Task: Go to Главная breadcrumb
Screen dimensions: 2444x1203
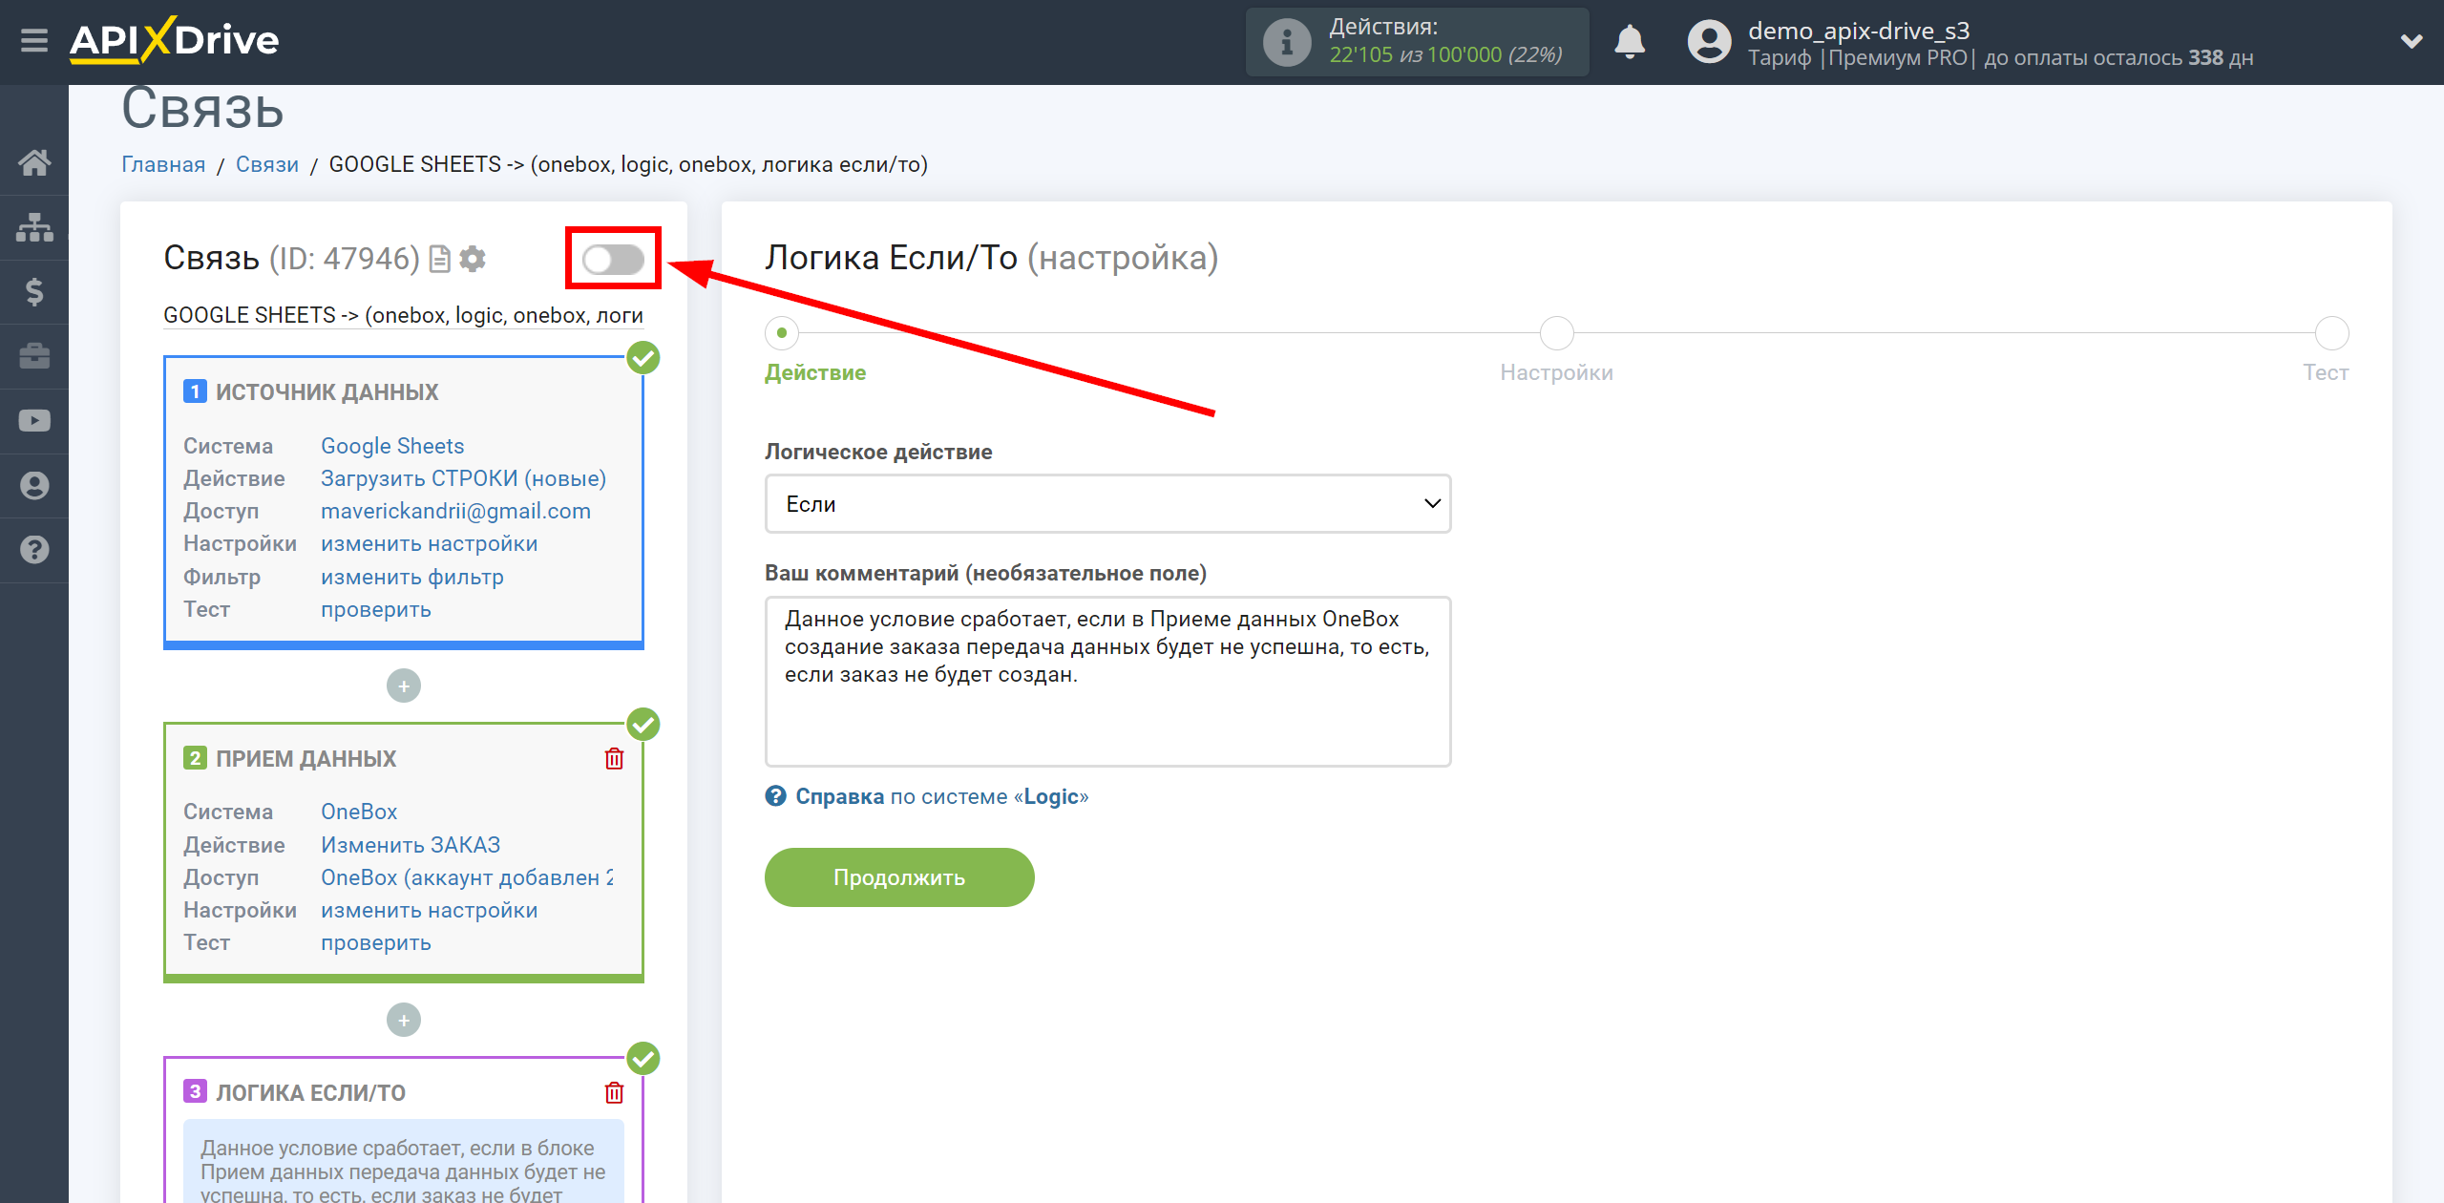Action: pos(162,164)
